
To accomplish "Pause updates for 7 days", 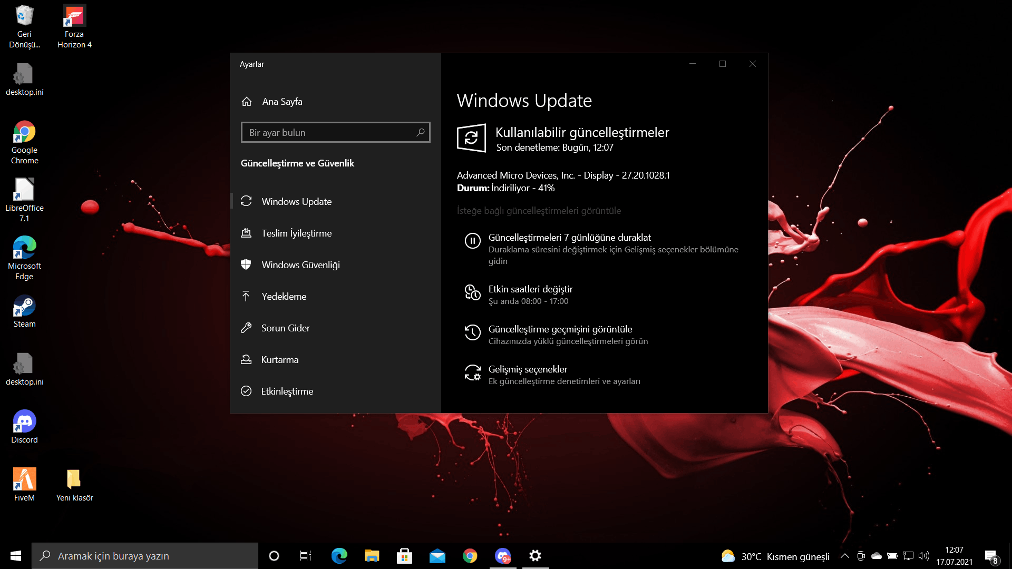I will click(569, 238).
